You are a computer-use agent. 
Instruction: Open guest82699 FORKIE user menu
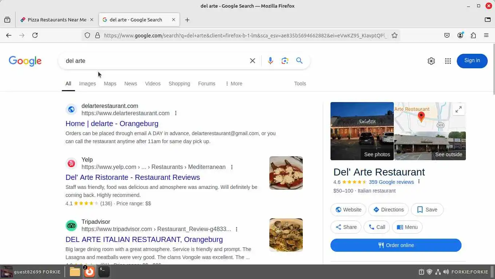(x=31, y=272)
